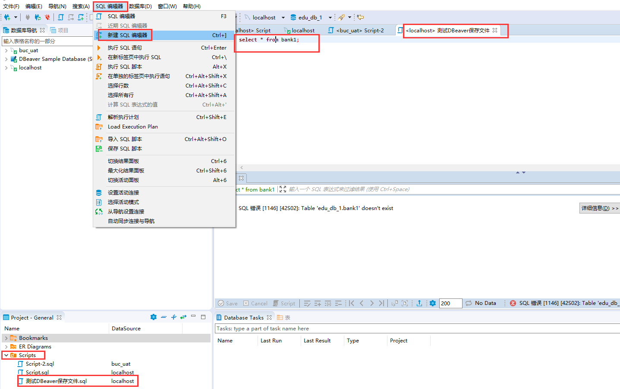Click the refresh icon beside No Data
The height and width of the screenshot is (389, 620).
pyautogui.click(x=469, y=303)
